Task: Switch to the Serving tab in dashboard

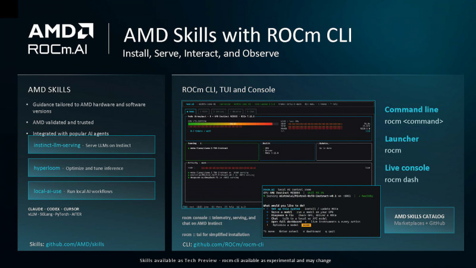Action: (x=218, y=111)
